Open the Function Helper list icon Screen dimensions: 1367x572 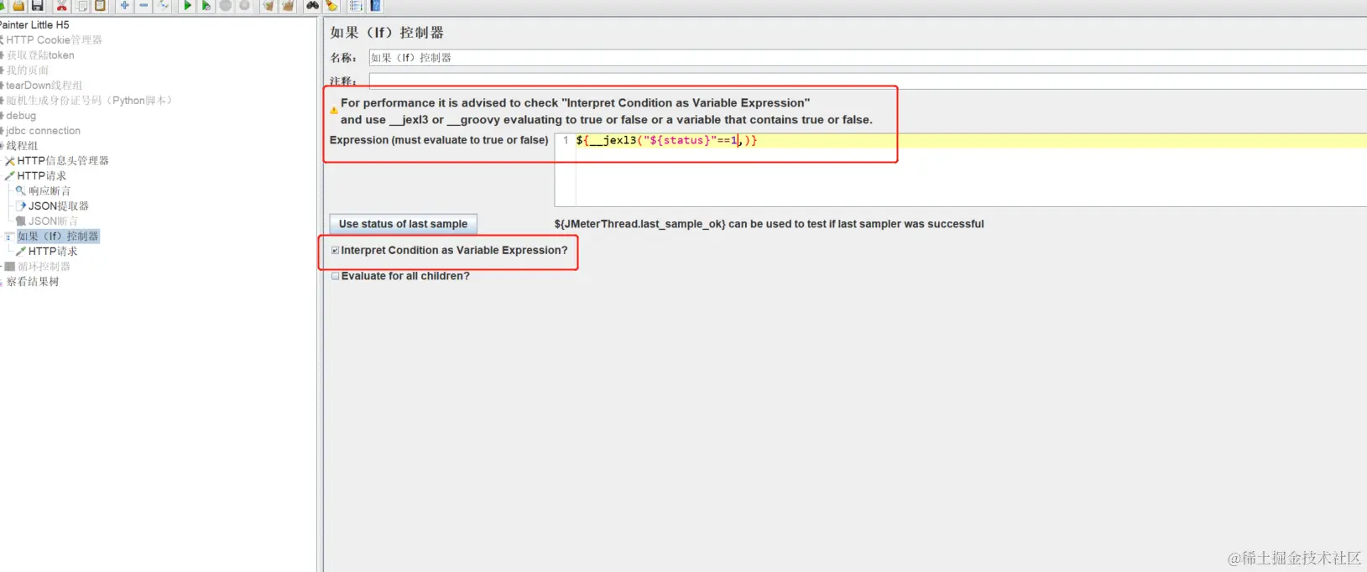[356, 5]
